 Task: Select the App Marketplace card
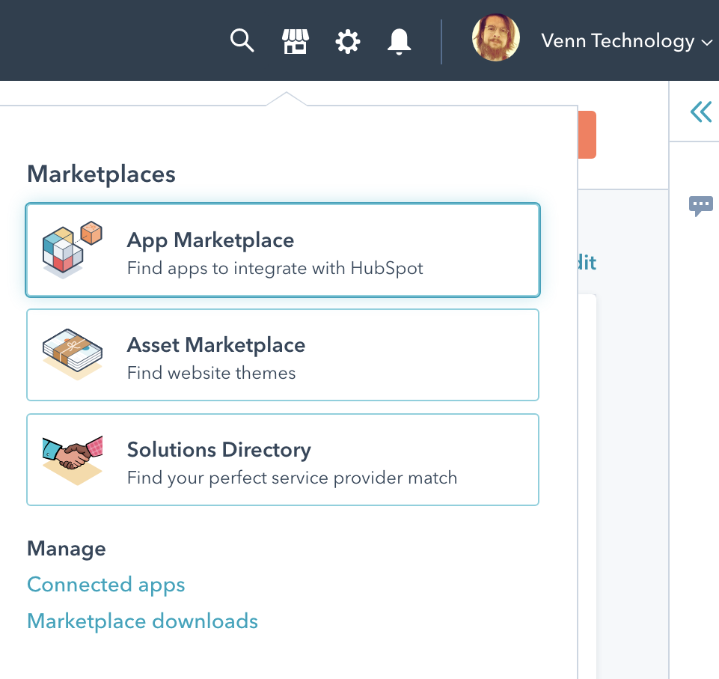283,250
